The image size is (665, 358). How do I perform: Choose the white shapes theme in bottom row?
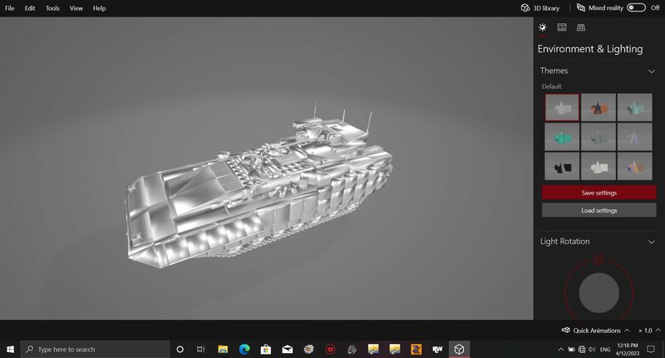pos(598,166)
